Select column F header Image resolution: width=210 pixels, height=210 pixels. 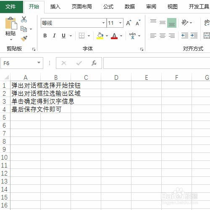177,77
